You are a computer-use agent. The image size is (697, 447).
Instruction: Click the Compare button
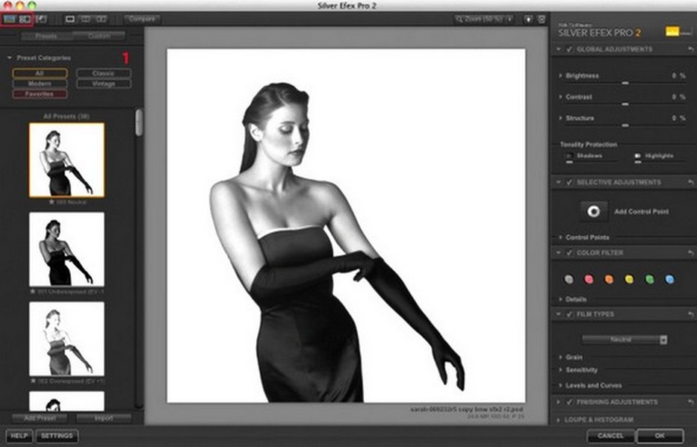(142, 19)
